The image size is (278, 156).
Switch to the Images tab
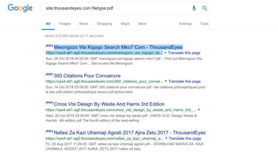pyautogui.click(x=65, y=24)
